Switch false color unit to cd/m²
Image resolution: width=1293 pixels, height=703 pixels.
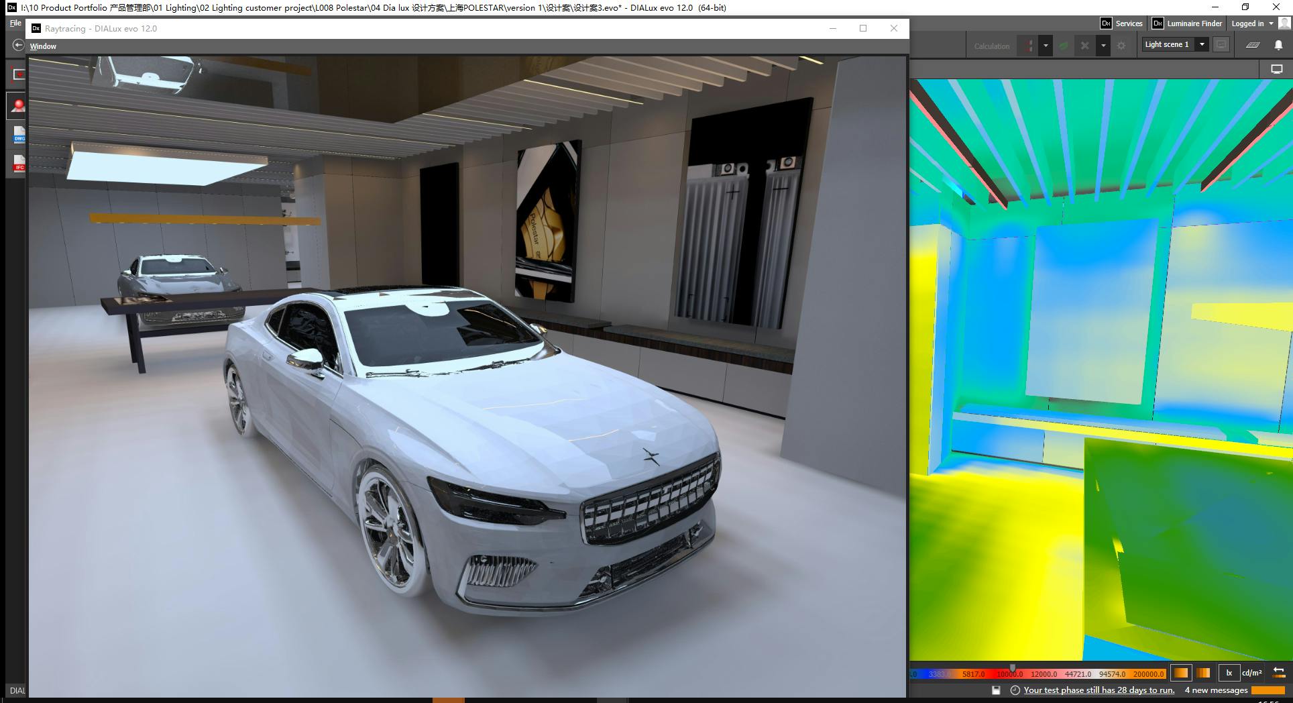pyautogui.click(x=1251, y=673)
